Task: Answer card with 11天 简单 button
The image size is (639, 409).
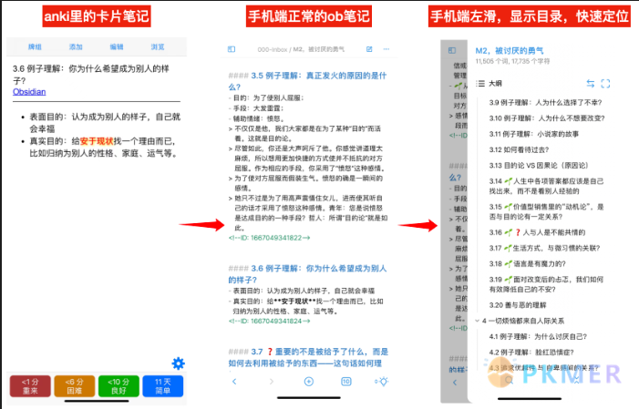Action: (162, 386)
